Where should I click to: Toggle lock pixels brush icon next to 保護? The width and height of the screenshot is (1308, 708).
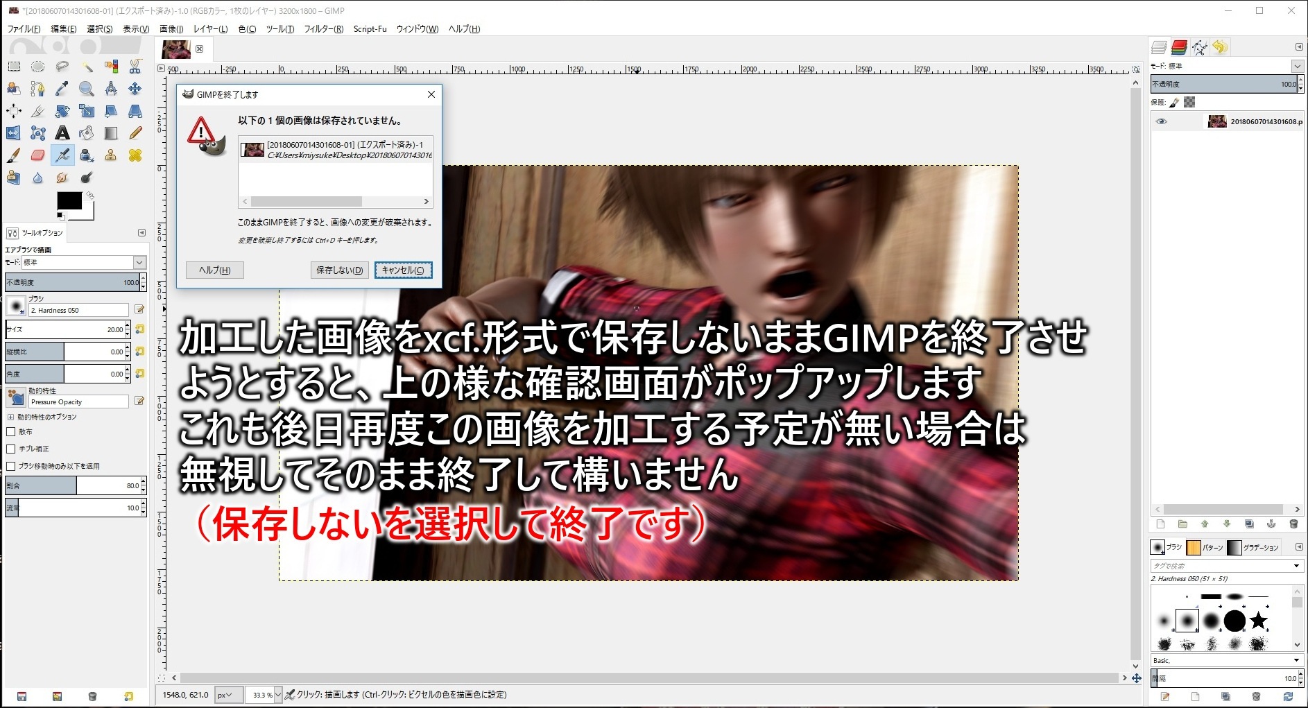[x=1174, y=103]
